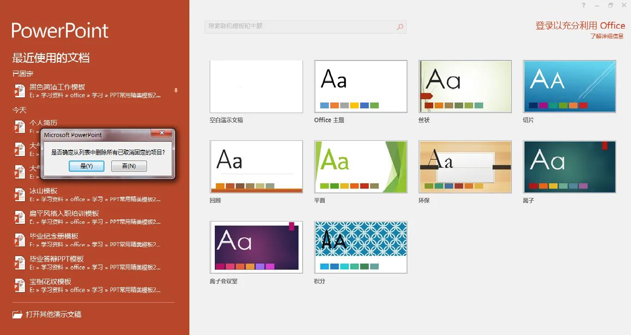Open recent document 宝相花纹模板 by name
Viewport: 631px width, 335px height.
[x=50, y=281]
